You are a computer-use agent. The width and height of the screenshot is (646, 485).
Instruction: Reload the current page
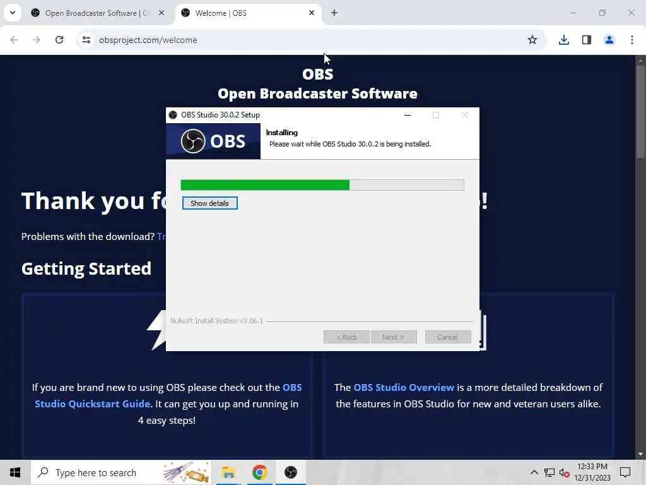[59, 40]
